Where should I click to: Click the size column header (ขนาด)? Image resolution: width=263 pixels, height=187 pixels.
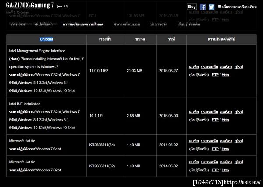pos(140,39)
